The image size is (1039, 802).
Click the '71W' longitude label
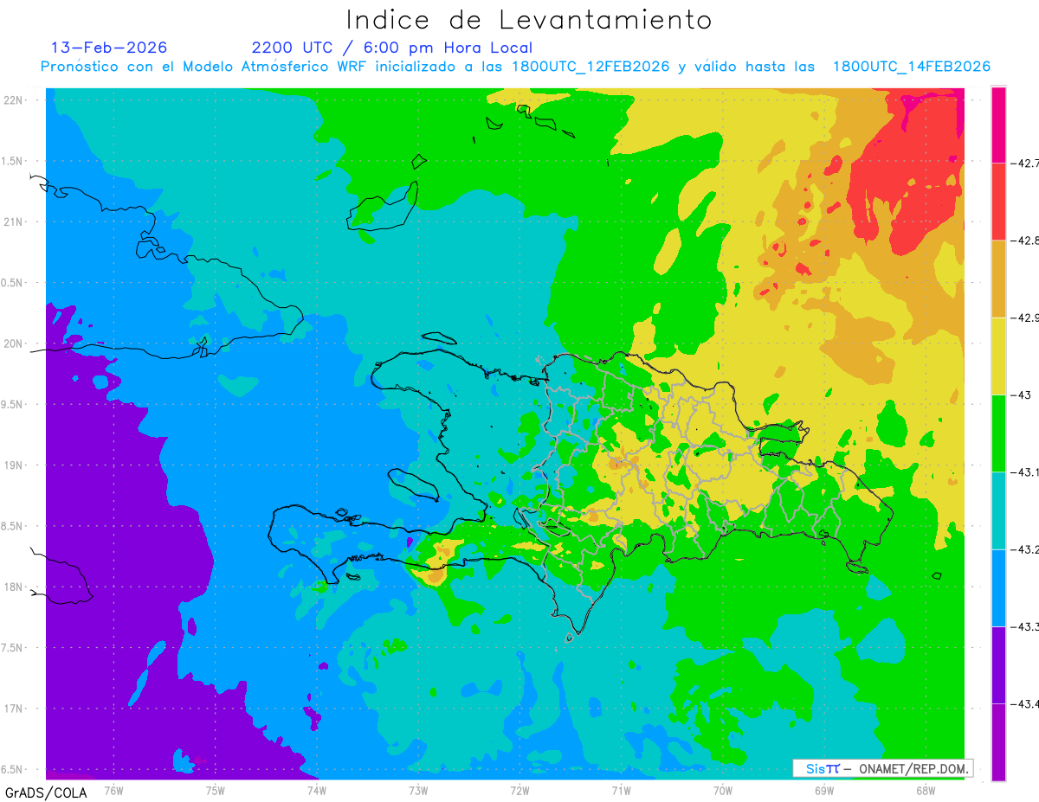coord(621,791)
